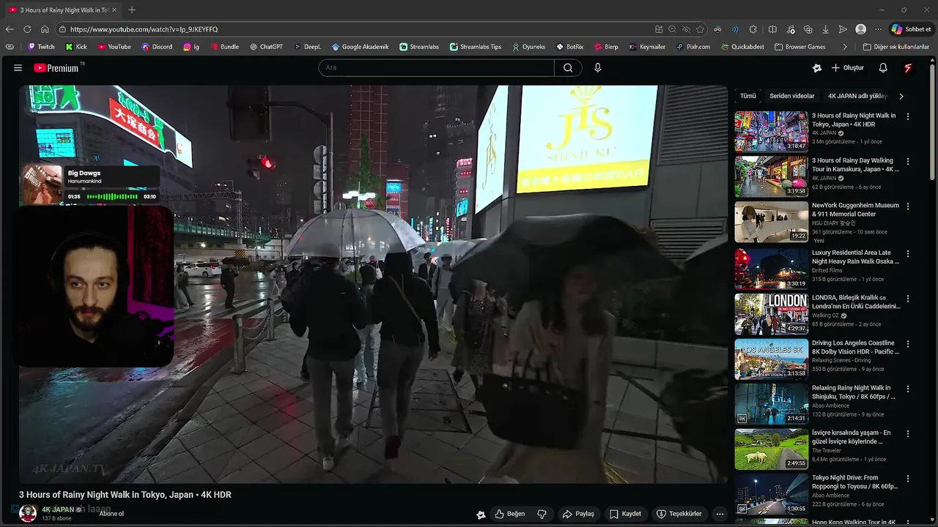Open the LONDON walking video thumbnail
The height and width of the screenshot is (527, 938).
tap(772, 314)
